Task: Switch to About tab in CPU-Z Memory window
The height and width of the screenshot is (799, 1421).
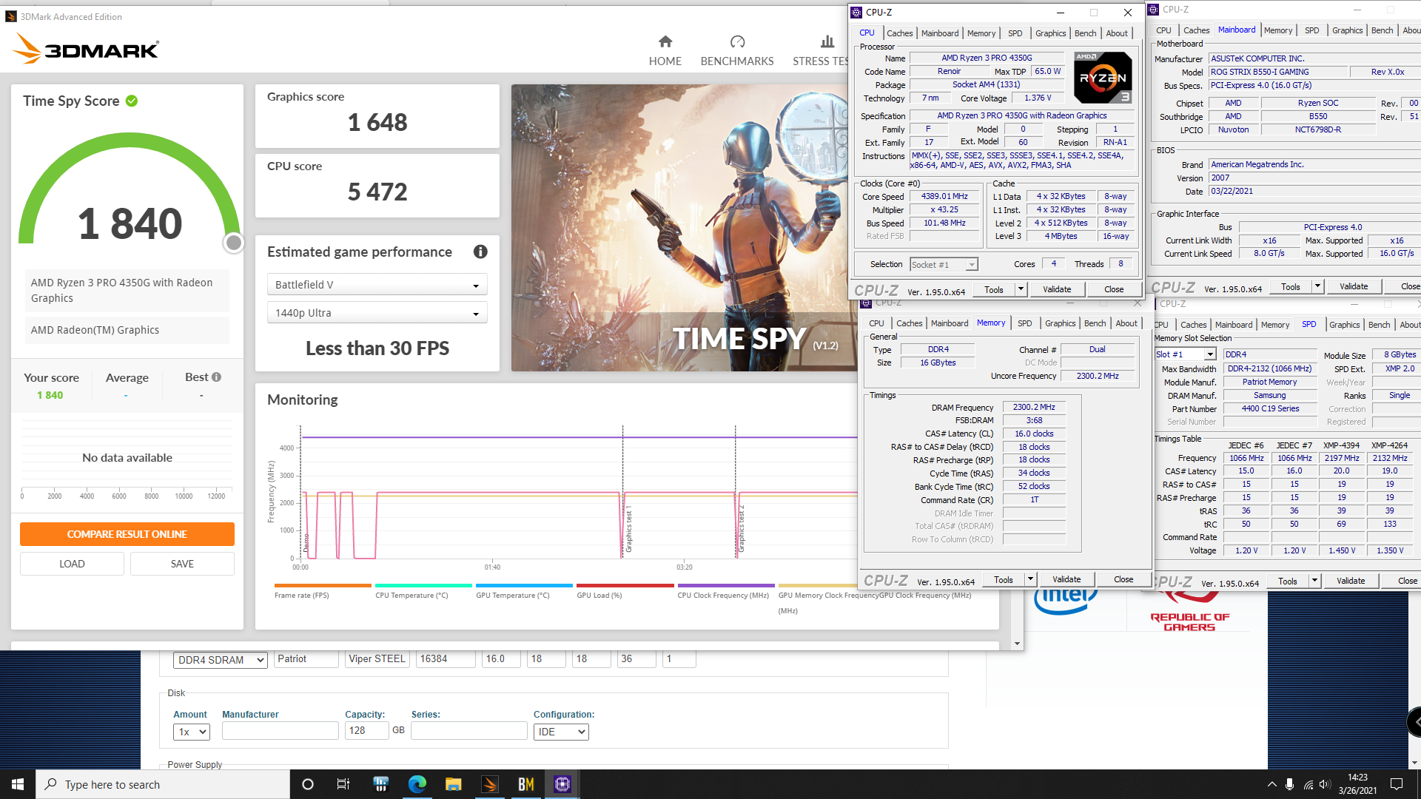Action: pyautogui.click(x=1126, y=323)
